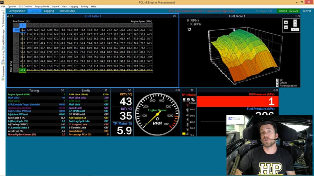Select RPM Limit (RPM) row in Limits panel
This screenshot has width=314, height=176.
(x=89, y=95)
